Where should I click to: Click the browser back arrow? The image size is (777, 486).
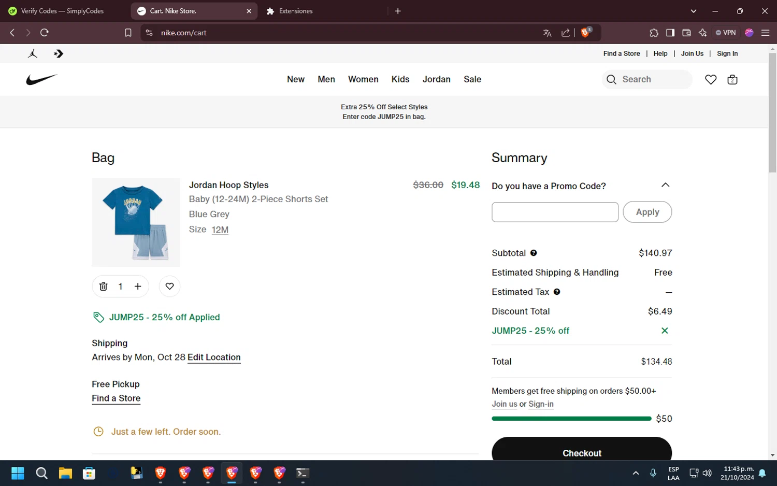12,33
